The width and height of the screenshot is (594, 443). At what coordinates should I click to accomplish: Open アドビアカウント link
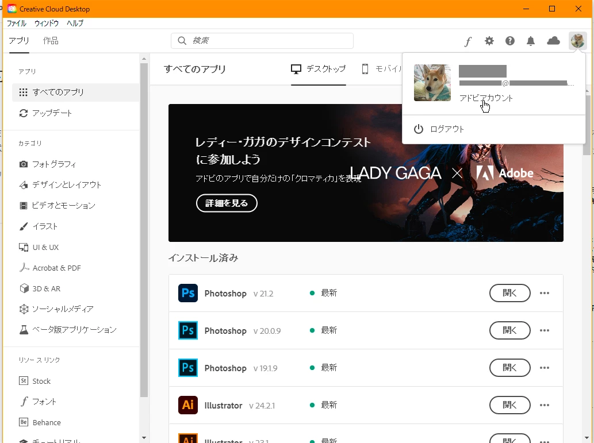pos(486,98)
